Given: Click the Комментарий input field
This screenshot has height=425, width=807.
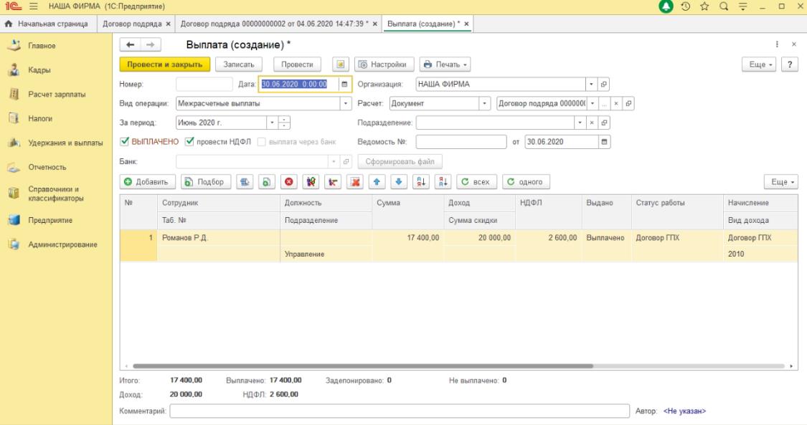Looking at the screenshot, I should pyautogui.click(x=400, y=411).
